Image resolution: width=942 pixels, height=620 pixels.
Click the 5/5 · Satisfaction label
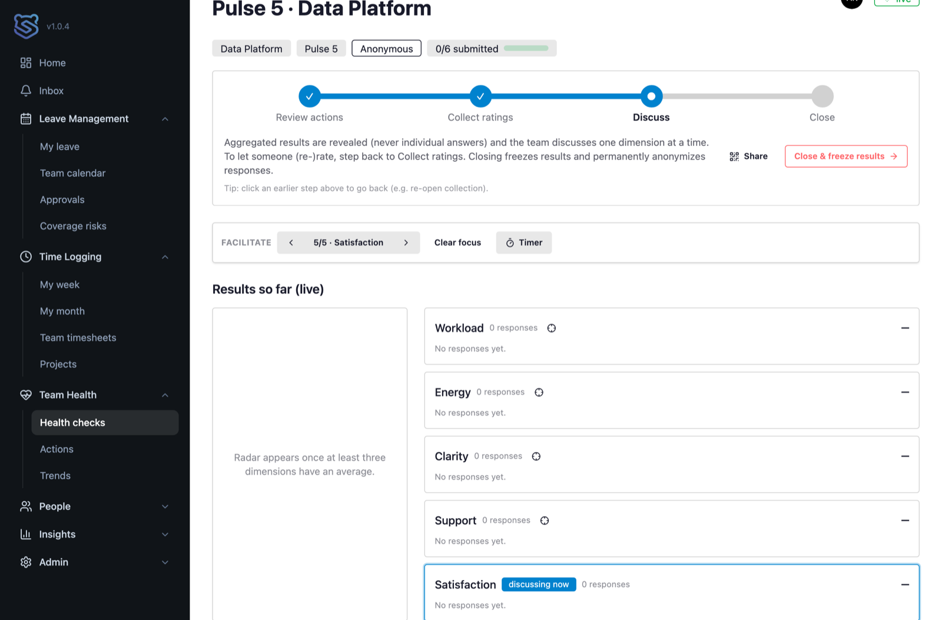point(349,243)
